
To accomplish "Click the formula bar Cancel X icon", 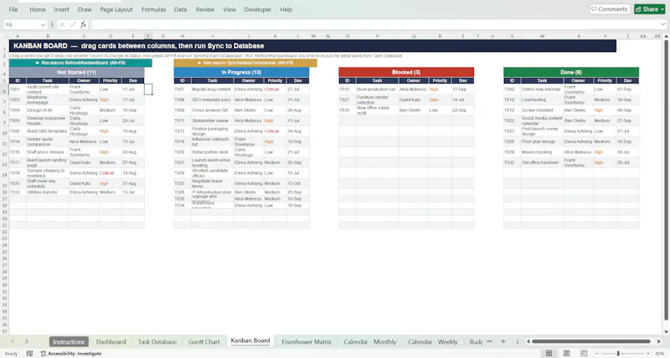I will [62, 25].
